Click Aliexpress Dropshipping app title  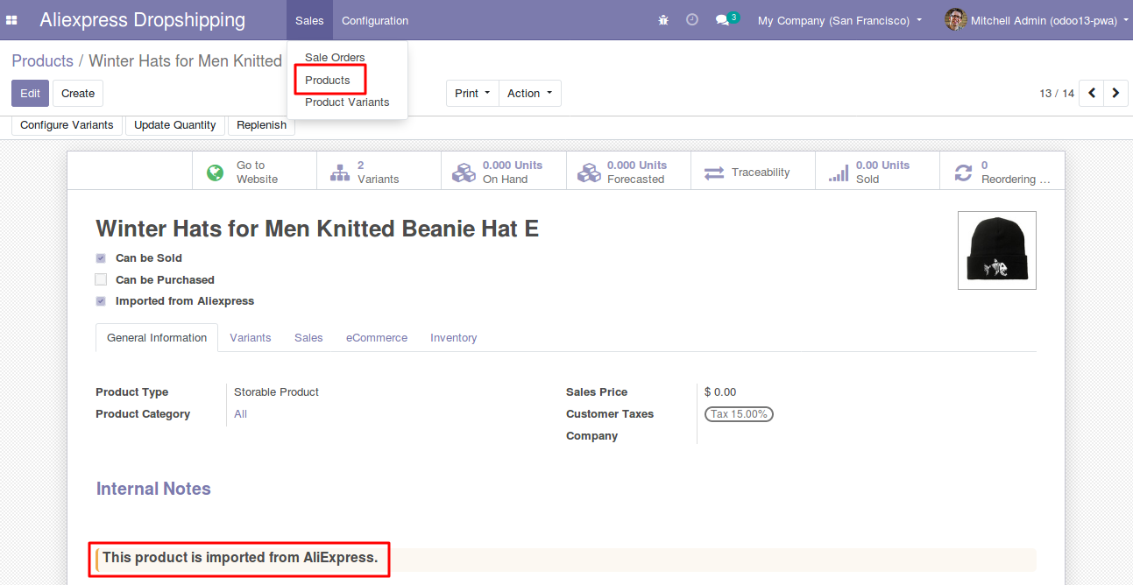pos(143,20)
